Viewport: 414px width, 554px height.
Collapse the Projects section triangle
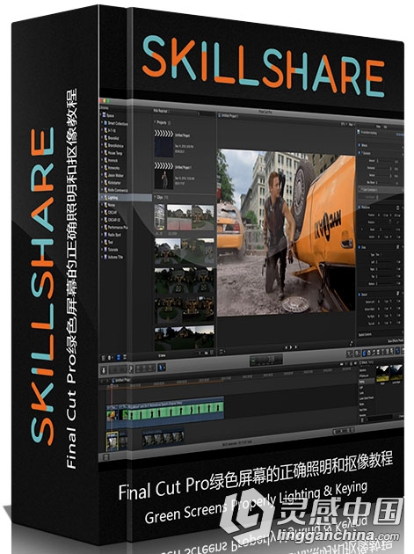point(155,122)
